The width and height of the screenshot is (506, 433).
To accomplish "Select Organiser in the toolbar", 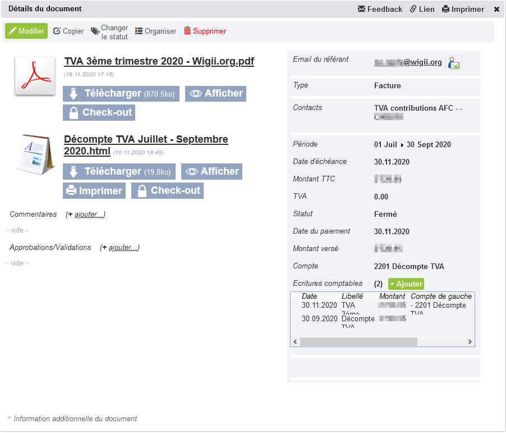I will [156, 31].
